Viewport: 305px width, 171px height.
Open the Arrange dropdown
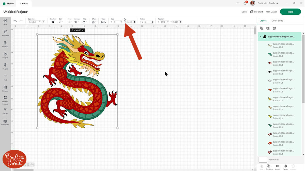point(77,22)
